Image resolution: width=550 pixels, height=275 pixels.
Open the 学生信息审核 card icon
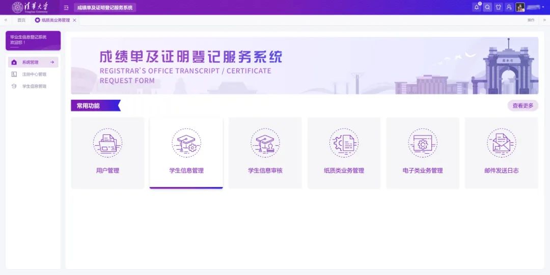(265, 143)
